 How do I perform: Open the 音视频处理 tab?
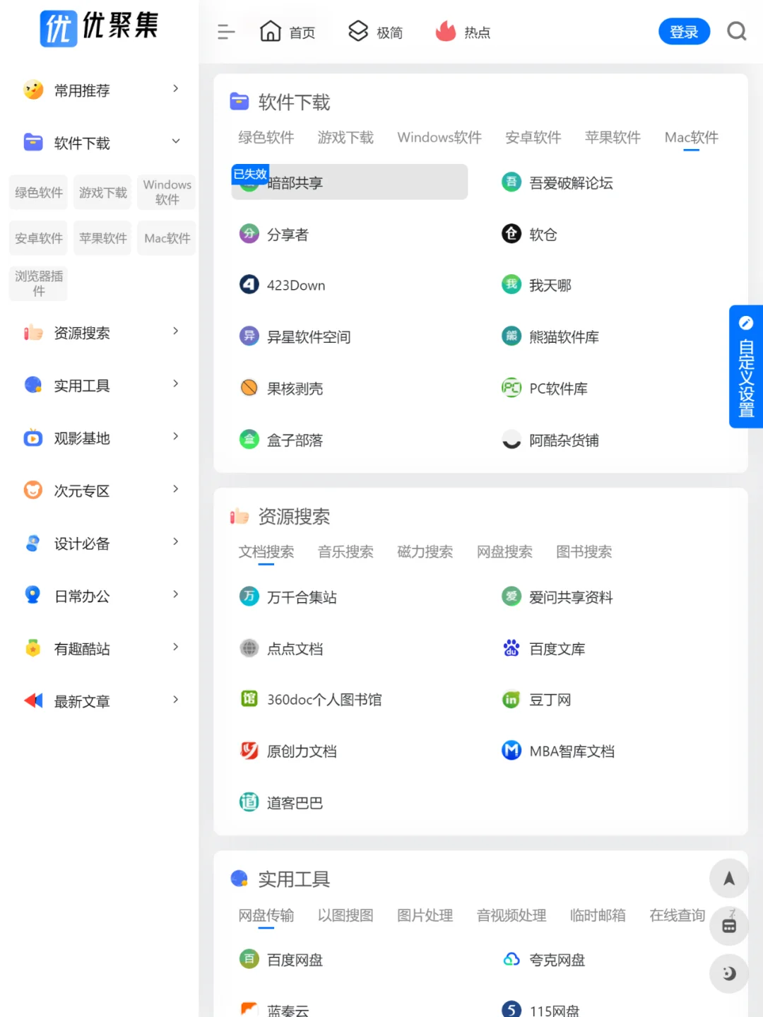point(511,915)
